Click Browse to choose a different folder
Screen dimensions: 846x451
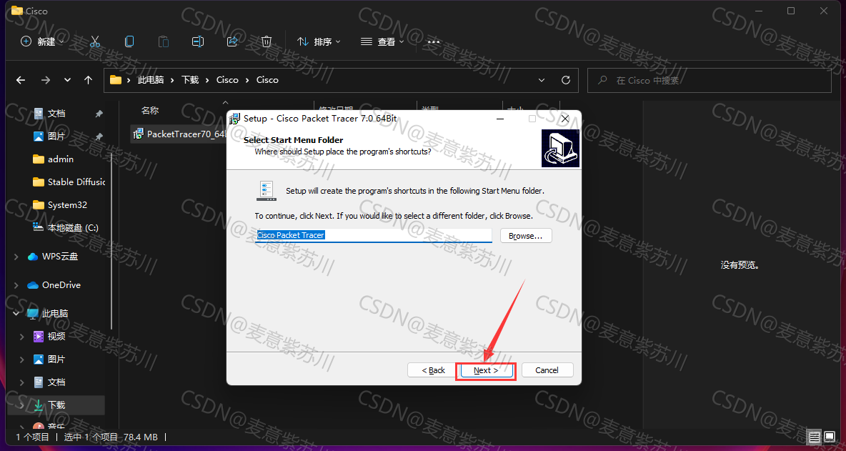526,236
